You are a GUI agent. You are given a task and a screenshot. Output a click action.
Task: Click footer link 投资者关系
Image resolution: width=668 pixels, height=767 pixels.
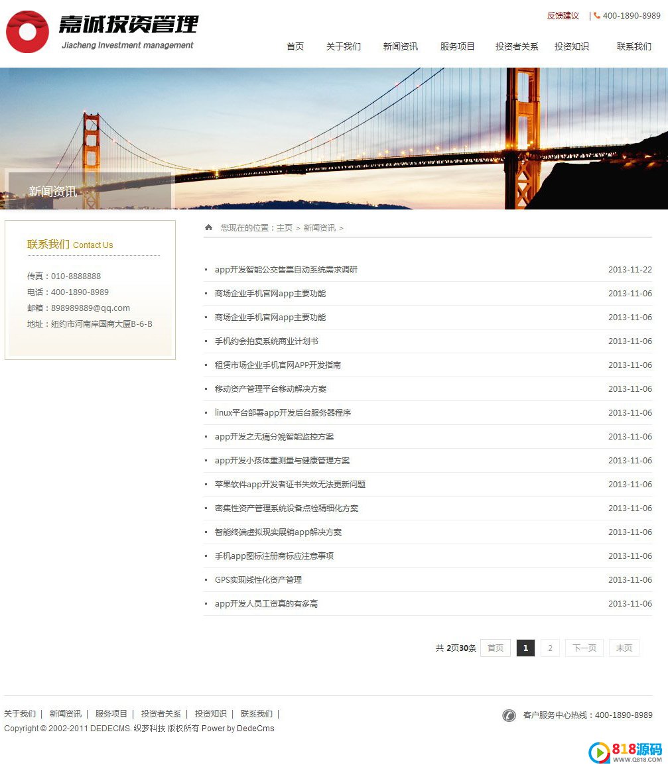coord(161,714)
